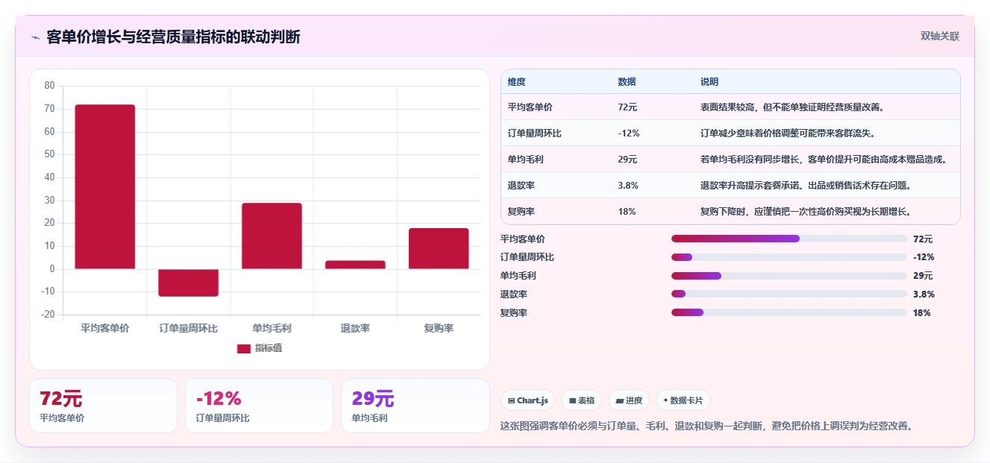The height and width of the screenshot is (463, 990).
Task: Toggle the 指标值 legend color box
Action: point(243,348)
